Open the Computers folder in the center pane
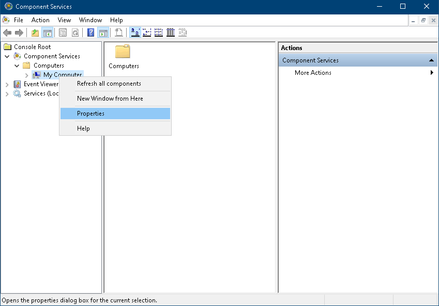Viewport: 439px width, 306px height. pos(123,56)
